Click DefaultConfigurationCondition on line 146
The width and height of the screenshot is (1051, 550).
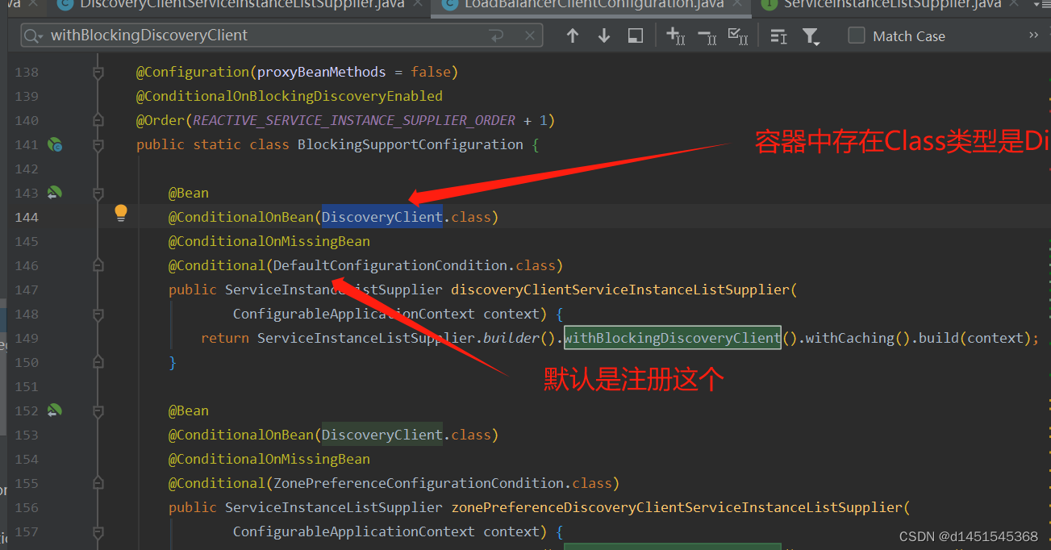pyautogui.click(x=390, y=265)
